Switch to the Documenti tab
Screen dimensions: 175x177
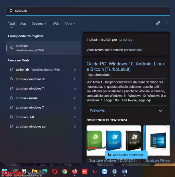[x=39, y=24]
